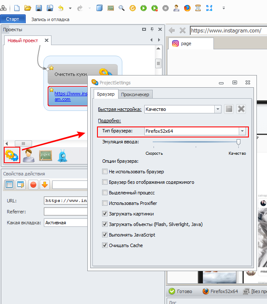
Task: Click the instagram.com address bar
Action: coord(229,31)
